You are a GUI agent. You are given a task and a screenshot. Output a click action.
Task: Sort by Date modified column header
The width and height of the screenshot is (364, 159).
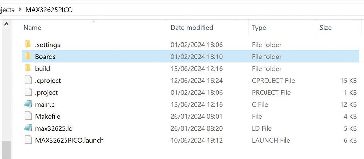pyautogui.click(x=192, y=28)
